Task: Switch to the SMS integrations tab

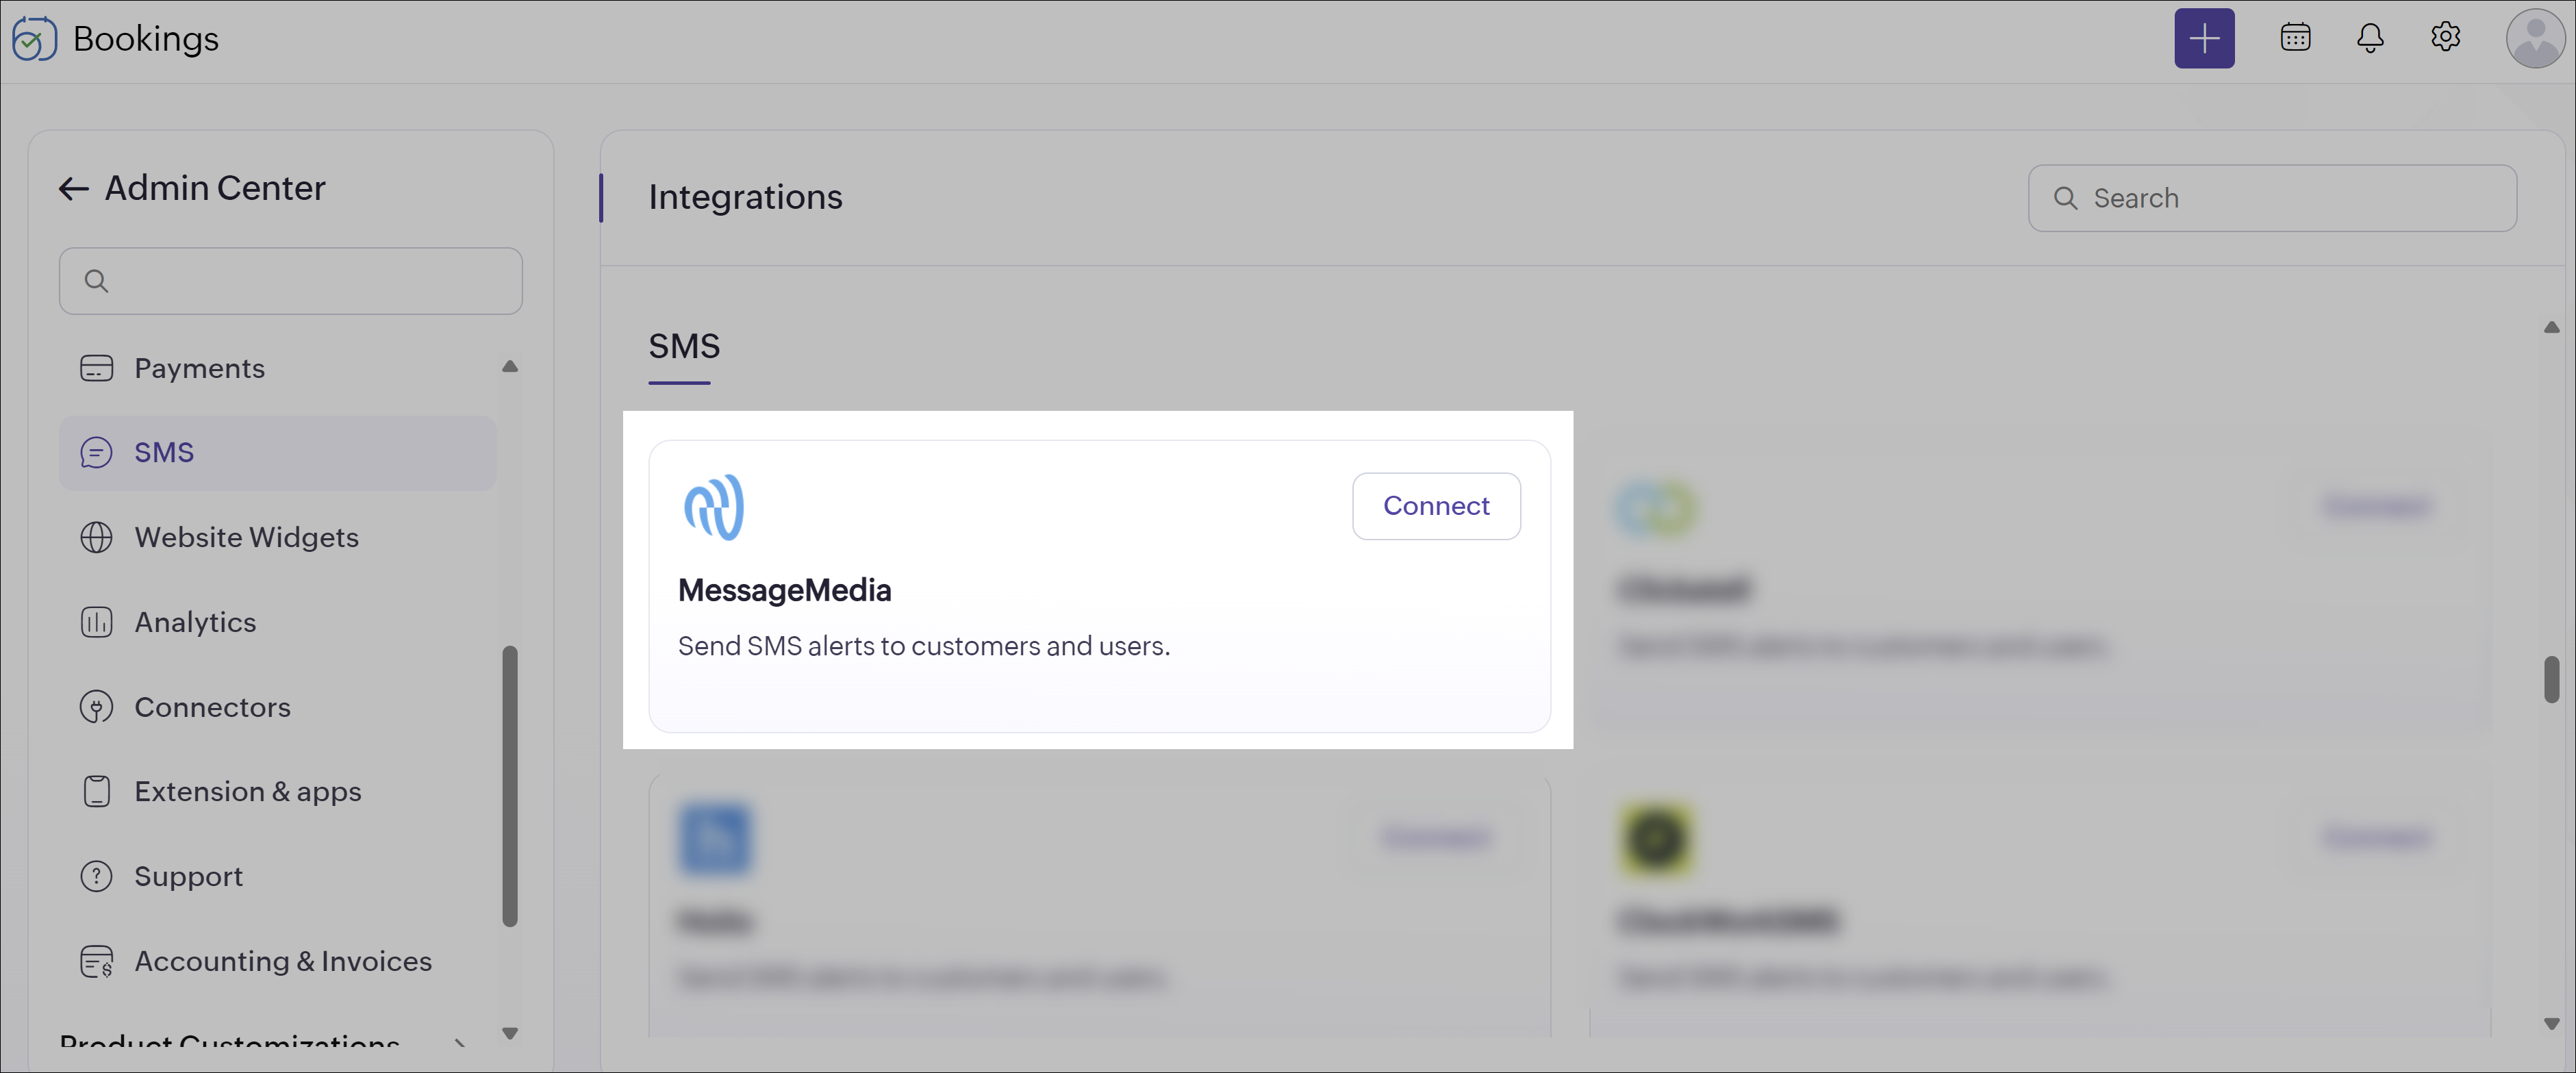Action: coord(683,345)
